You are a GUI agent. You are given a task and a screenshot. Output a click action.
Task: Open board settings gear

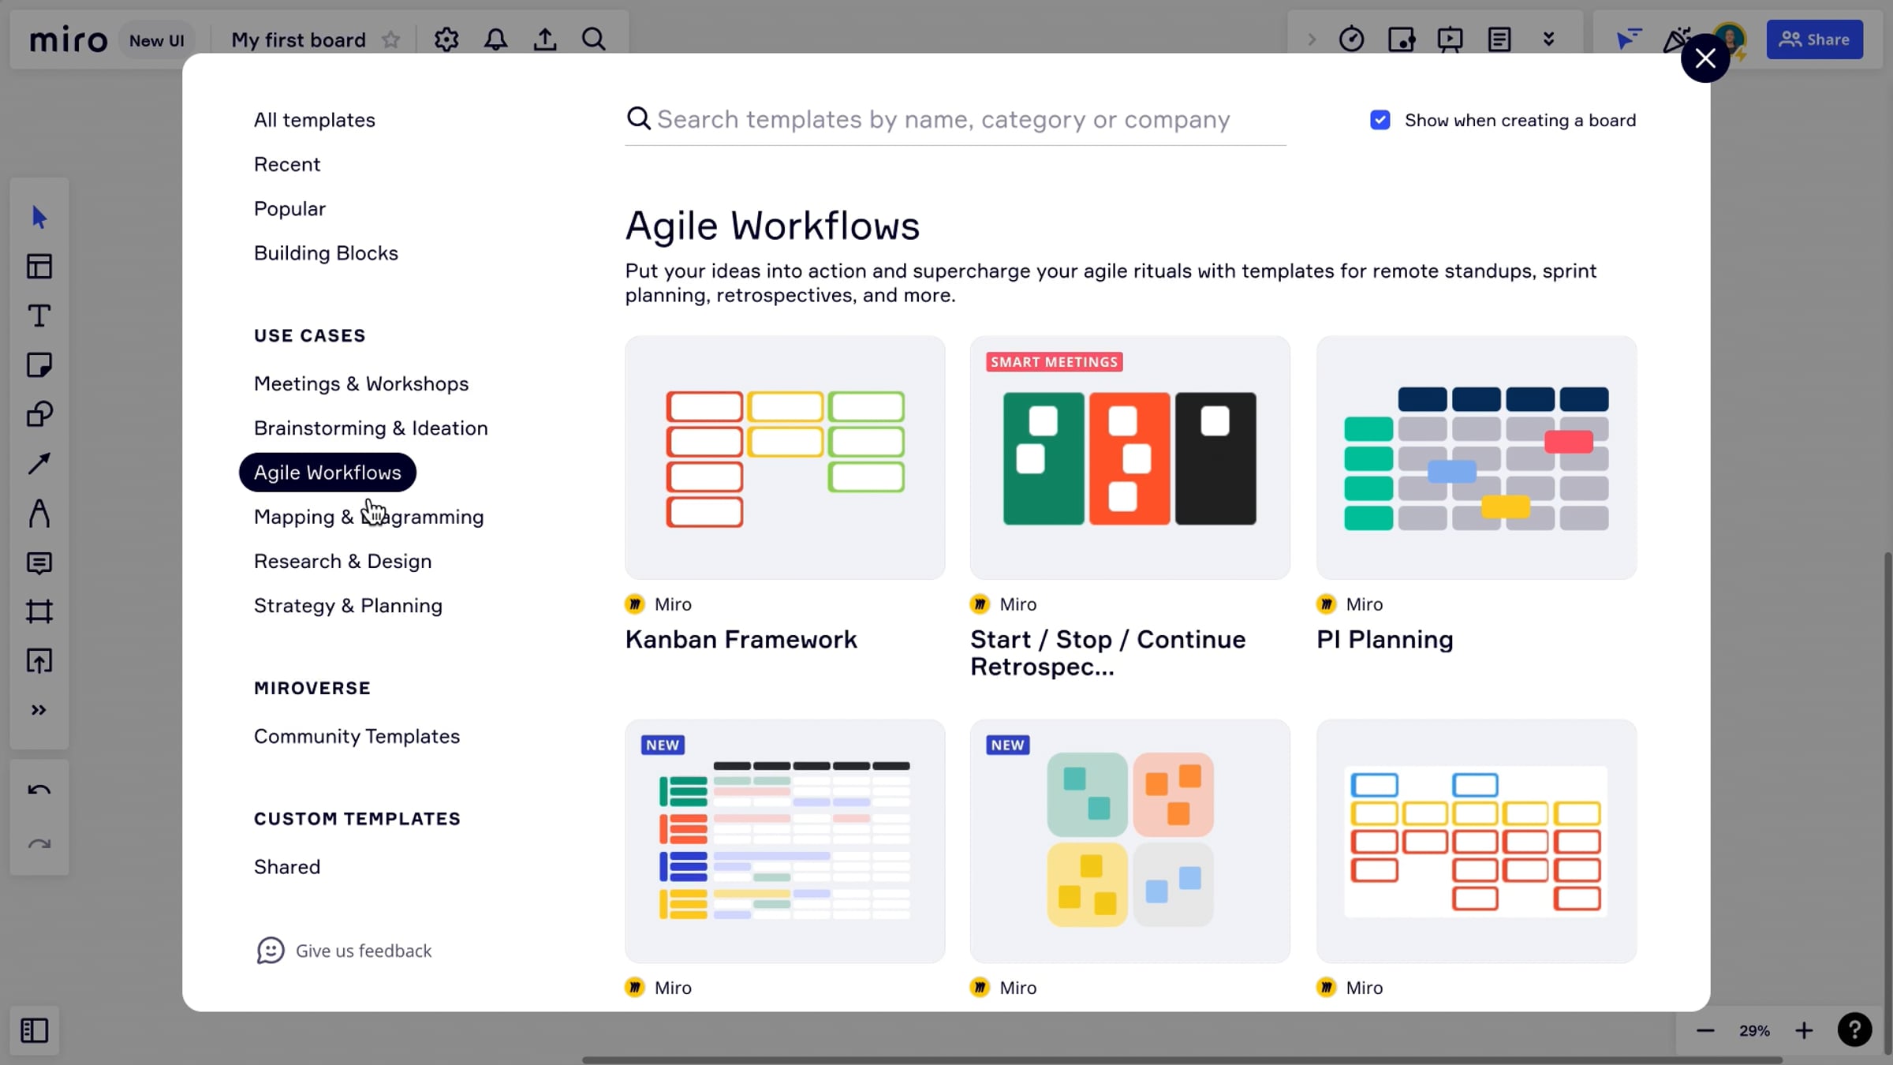tap(446, 39)
